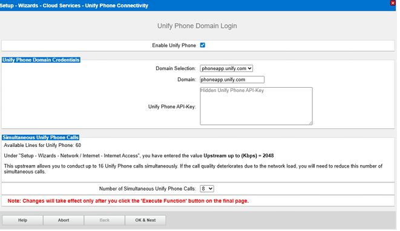Click the 'Enable Unify Phone' label
The image size is (400, 231).
coord(174,45)
